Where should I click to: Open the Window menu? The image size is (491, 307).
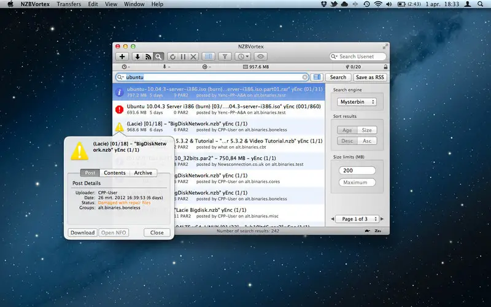pyautogui.click(x=134, y=4)
